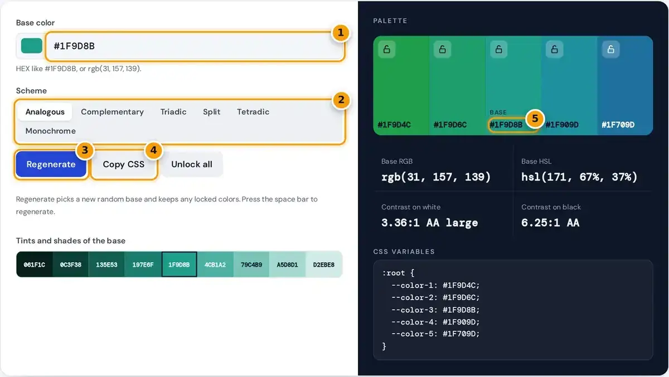Click the HEX format hint text
The height and width of the screenshot is (377, 669).
[79, 69]
